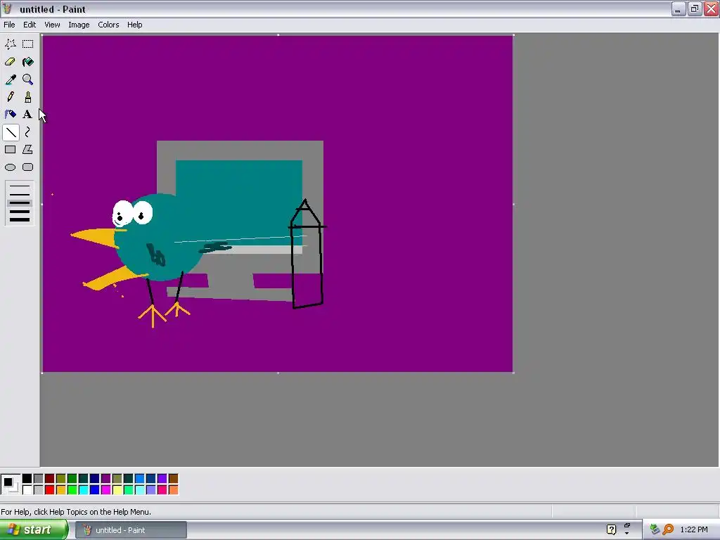The height and width of the screenshot is (540, 720).
Task: Choose the second thickest line width
Action: click(x=20, y=211)
